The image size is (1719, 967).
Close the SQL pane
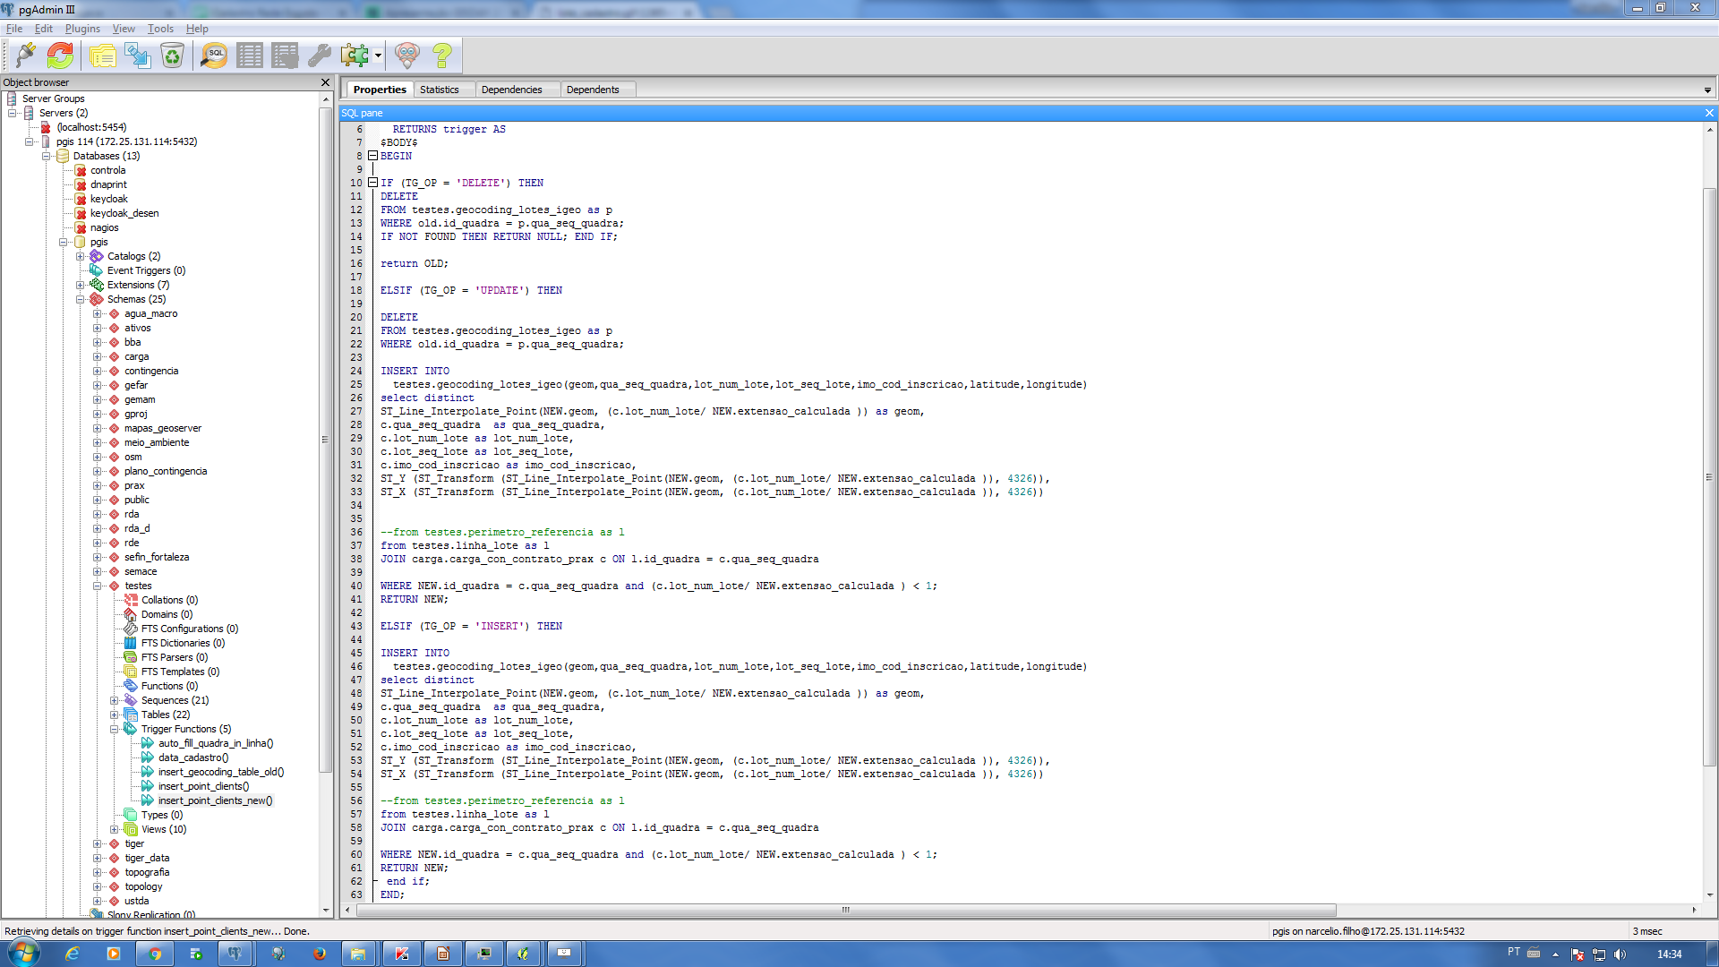[x=1709, y=113]
